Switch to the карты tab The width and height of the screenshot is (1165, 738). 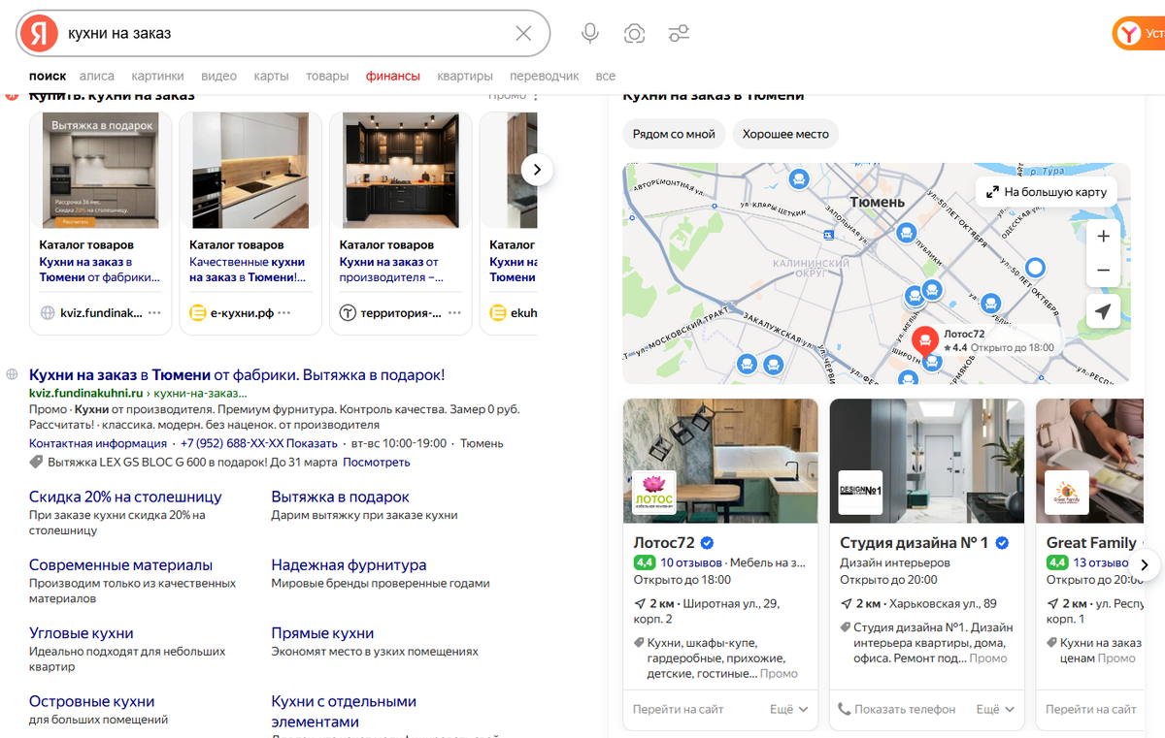(271, 76)
